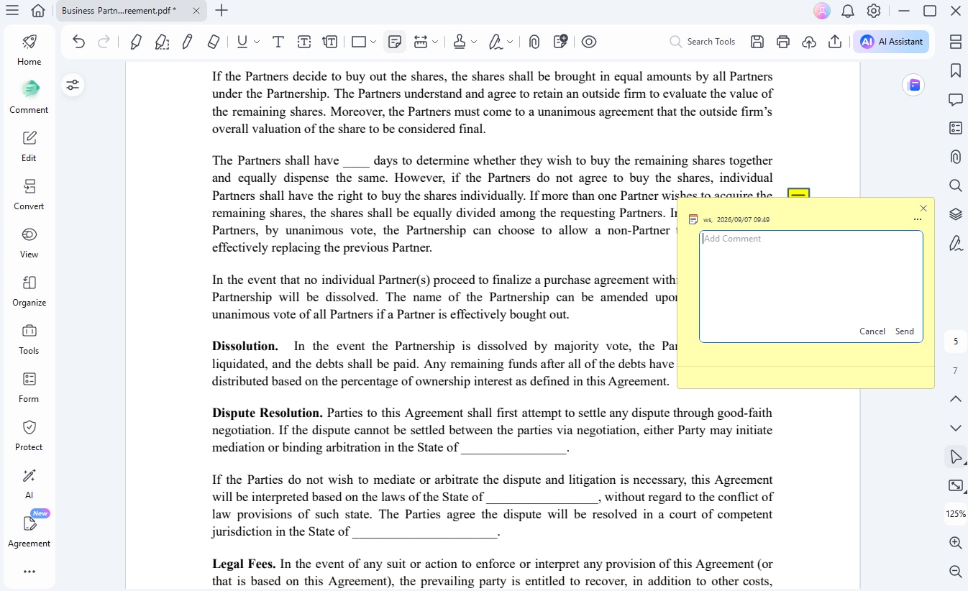Toggle hide annotations eye icon
This screenshot has width=968, height=591.
tap(589, 42)
